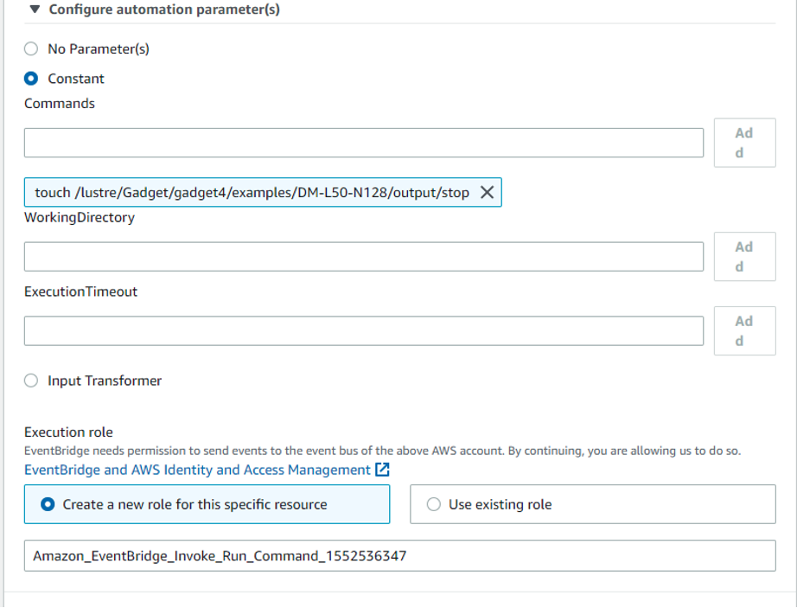Select Constant as parameter type
797x608 pixels.
click(x=30, y=79)
